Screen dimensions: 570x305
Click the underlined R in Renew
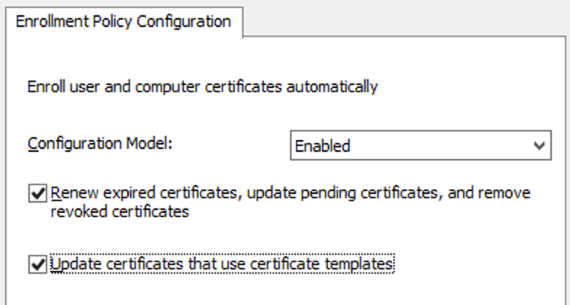(x=56, y=193)
